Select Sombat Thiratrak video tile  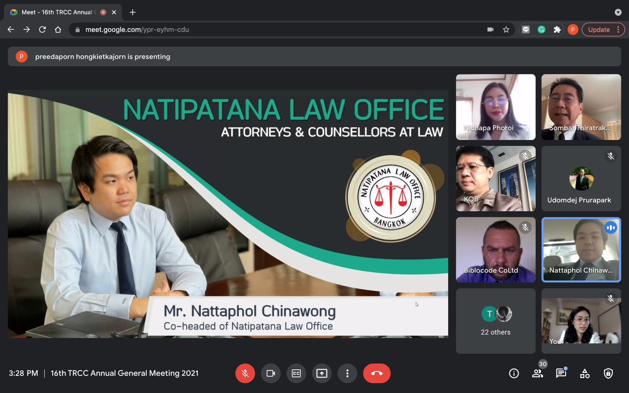581,107
